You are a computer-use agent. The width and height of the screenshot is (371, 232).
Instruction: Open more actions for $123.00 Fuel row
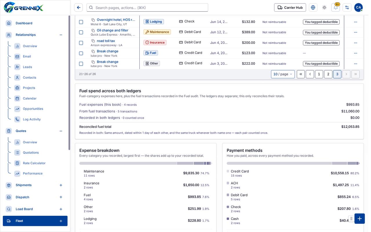pyautogui.click(x=356, y=53)
